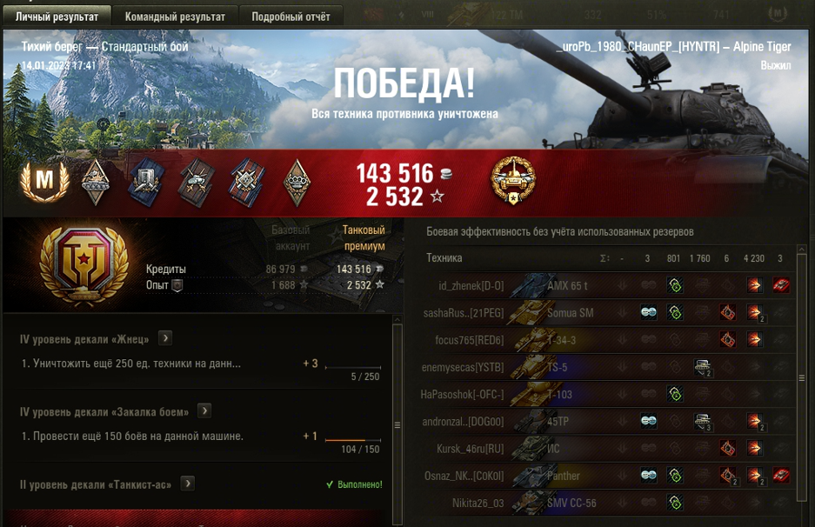Click the vehicle list scrollbar handle
Screen dimensions: 815x527
coord(801,377)
